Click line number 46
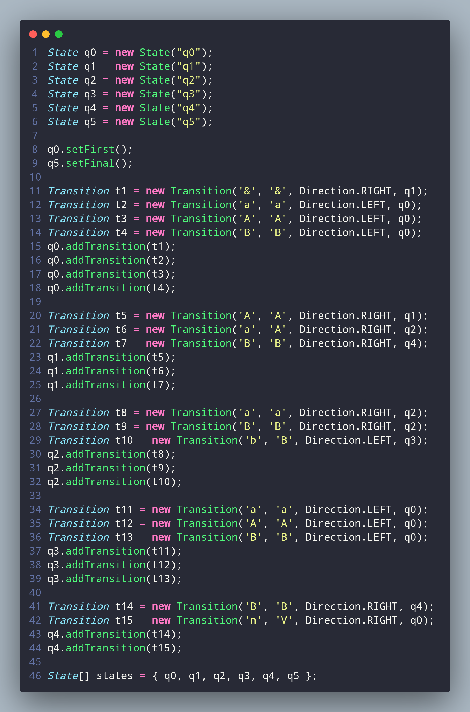The image size is (470, 712). (x=35, y=676)
